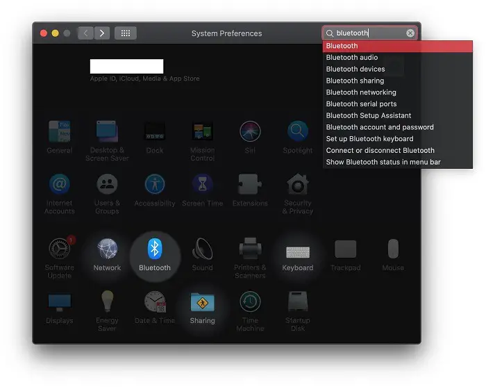Screen dimensions: 486x387
Task: Open the Mouse preferences icon
Action: point(393,249)
